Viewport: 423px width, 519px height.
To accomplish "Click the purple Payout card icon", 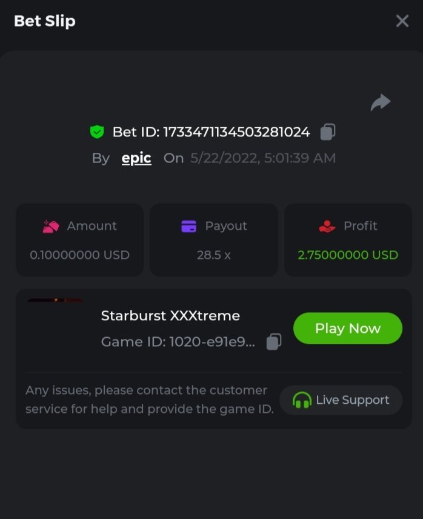I will point(189,226).
